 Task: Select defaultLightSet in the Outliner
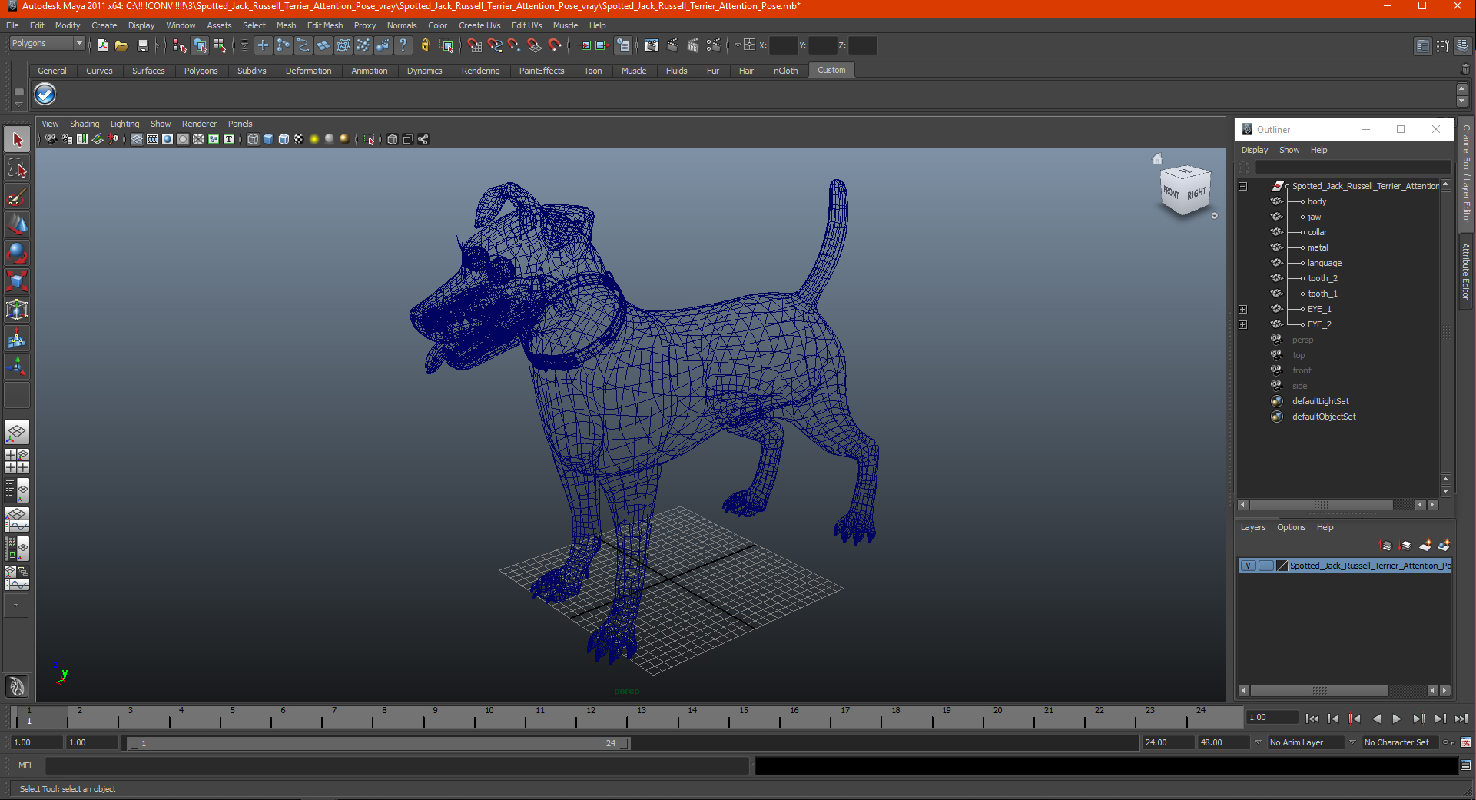(1320, 401)
